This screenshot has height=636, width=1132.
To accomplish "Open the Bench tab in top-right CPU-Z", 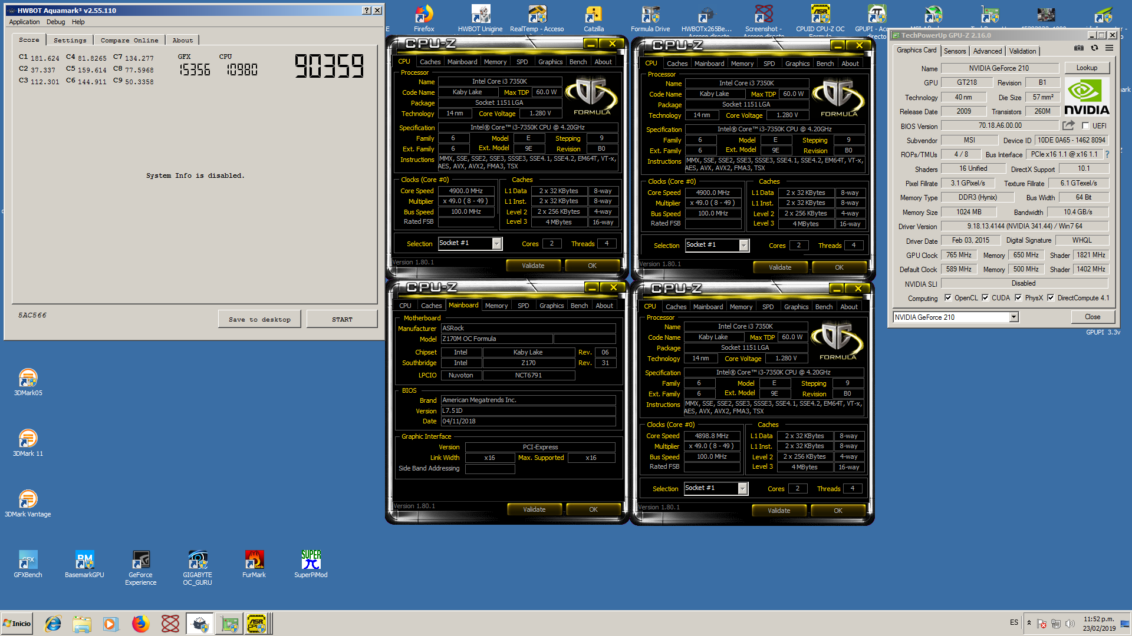I will pos(825,64).
